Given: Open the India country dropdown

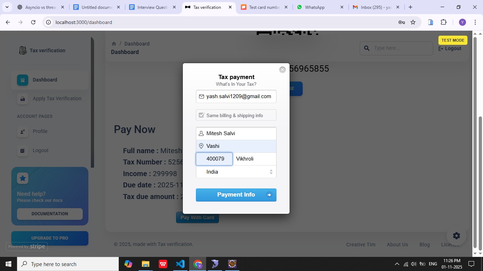Looking at the screenshot, I should pyautogui.click(x=236, y=172).
